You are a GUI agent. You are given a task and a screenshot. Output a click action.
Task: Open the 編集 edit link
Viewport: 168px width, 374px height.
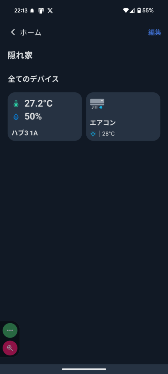155,33
